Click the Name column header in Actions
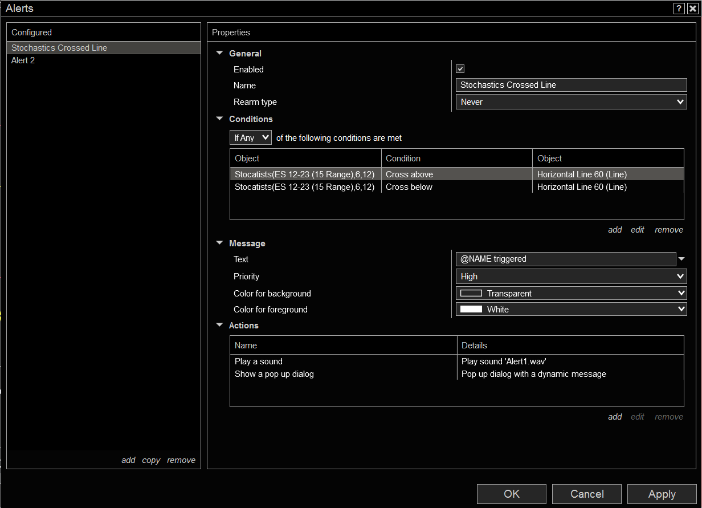 tap(344, 346)
